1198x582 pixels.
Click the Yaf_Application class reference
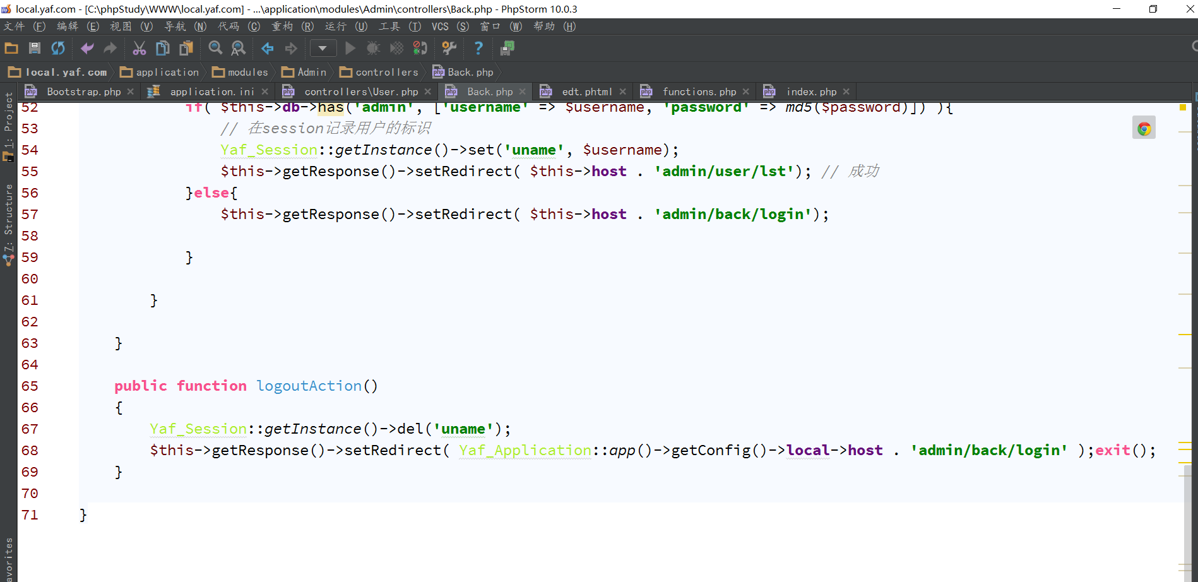pyautogui.click(x=525, y=450)
